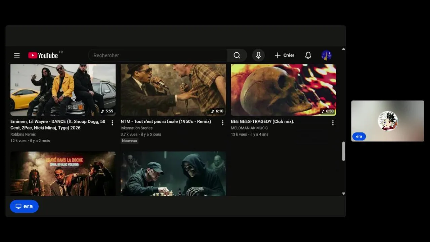Open options menu for NTM video
This screenshot has height=242, width=430.
222,123
